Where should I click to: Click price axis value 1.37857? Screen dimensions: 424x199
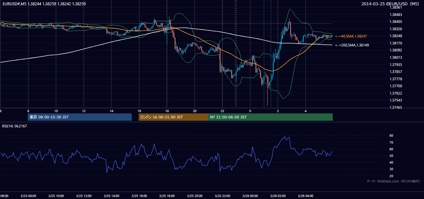(396, 72)
